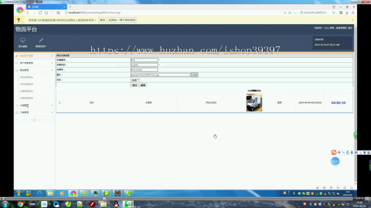Click QQ penguin icon in outer taskbar

coord(116,204)
